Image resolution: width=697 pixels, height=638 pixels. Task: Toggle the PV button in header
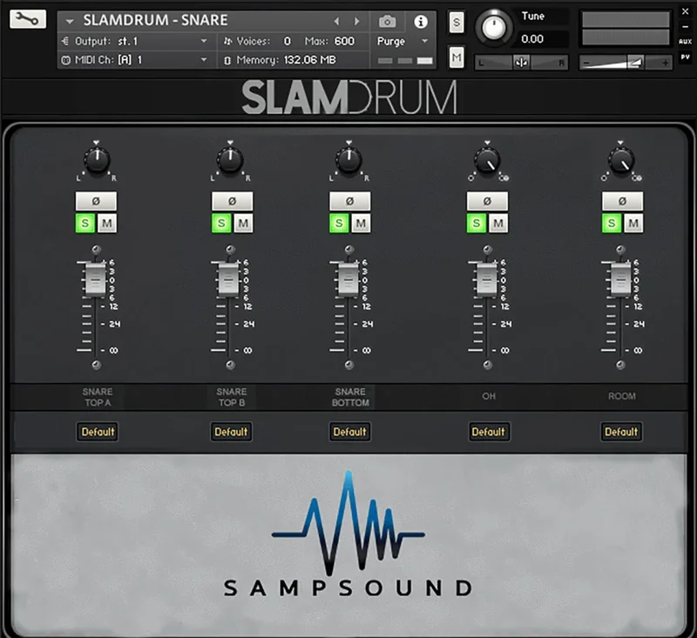685,57
